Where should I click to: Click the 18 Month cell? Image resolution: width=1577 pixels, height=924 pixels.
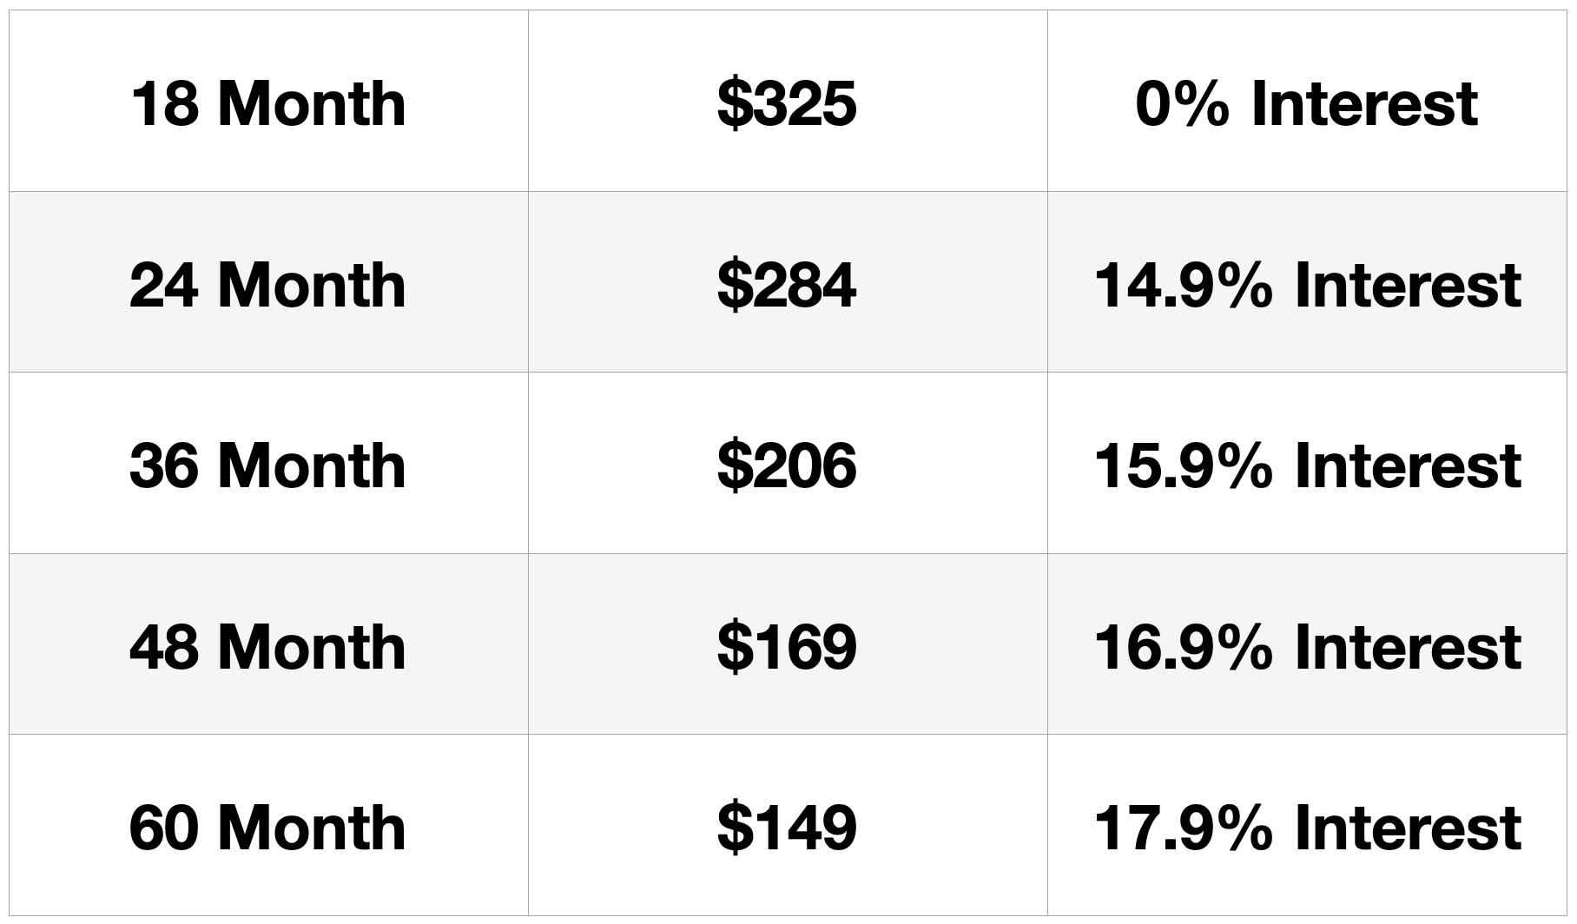pyautogui.click(x=268, y=103)
